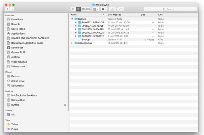Select the 79aa1971...888edb76 folder icon
Screen dimensions: 204x135
tap(80, 22)
